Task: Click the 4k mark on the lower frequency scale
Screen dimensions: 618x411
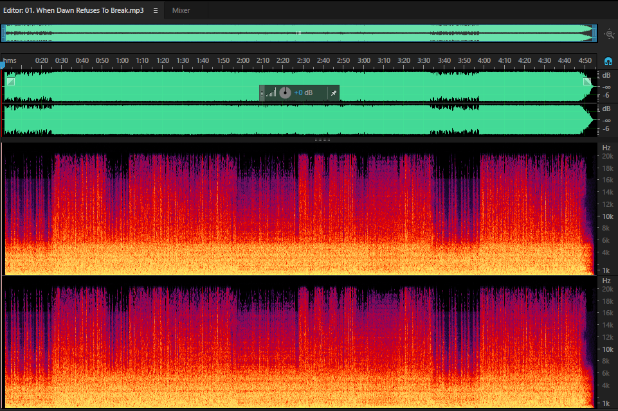Action: point(606,385)
